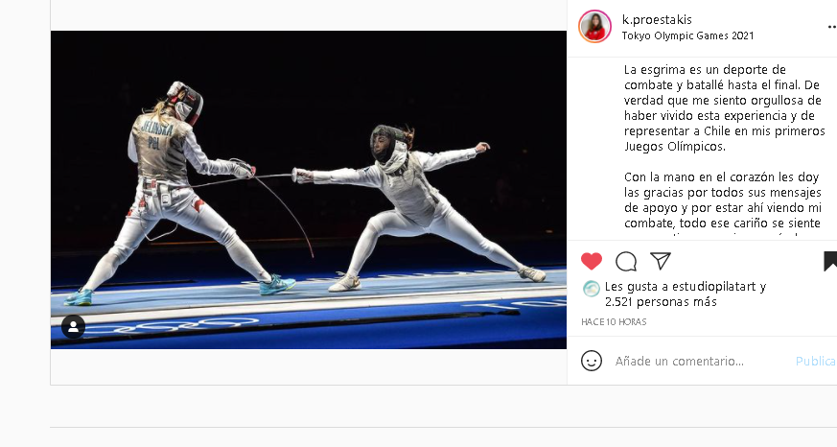Click the HACE 10 HORAS timestamp
Screen dimensions: 837x447
[614, 322]
